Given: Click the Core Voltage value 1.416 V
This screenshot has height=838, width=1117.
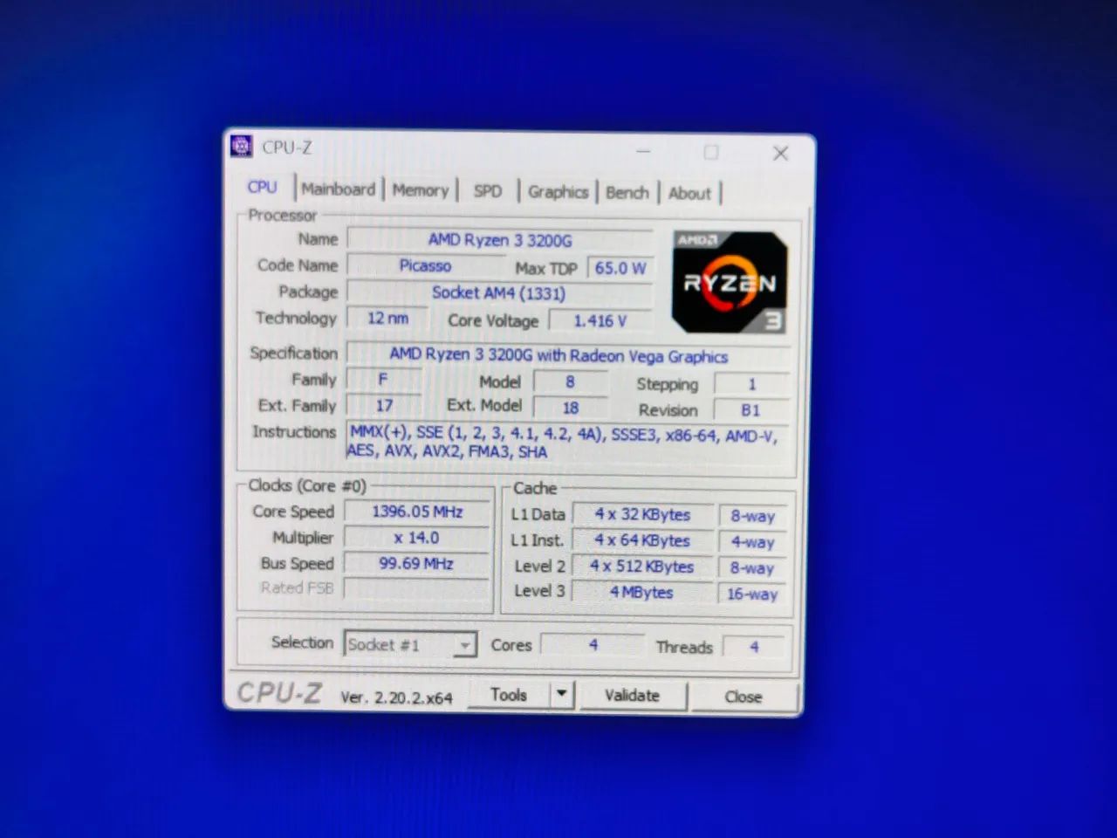Looking at the screenshot, I should coord(600,321).
